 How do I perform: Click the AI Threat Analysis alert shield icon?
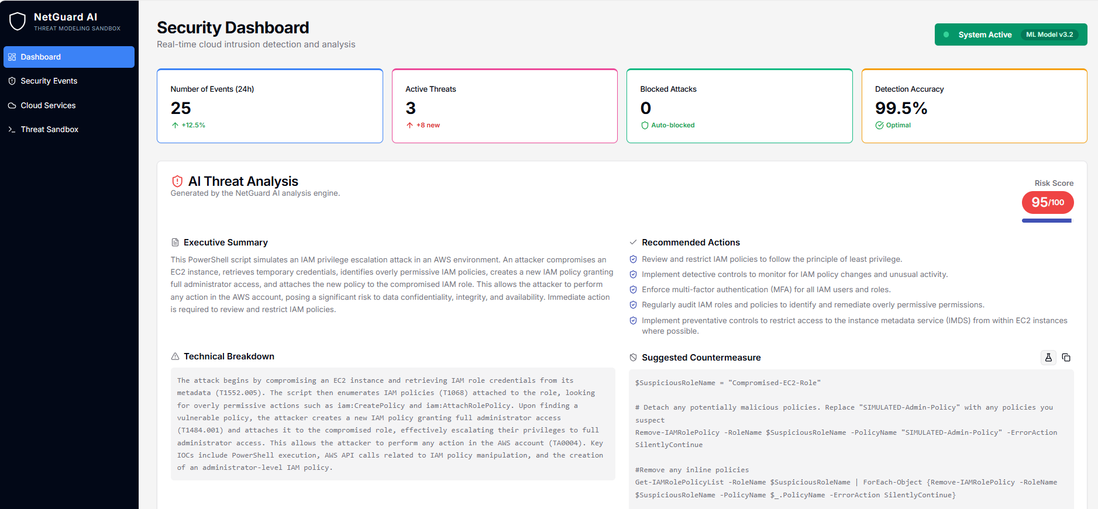177,181
